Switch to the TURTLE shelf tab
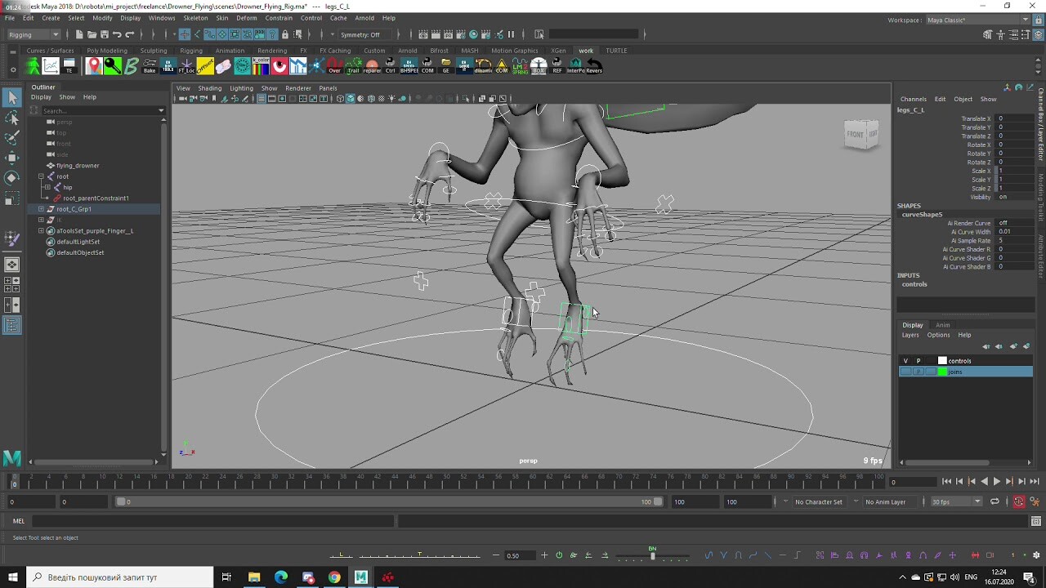Viewport: 1046px width, 588px height. [x=615, y=51]
